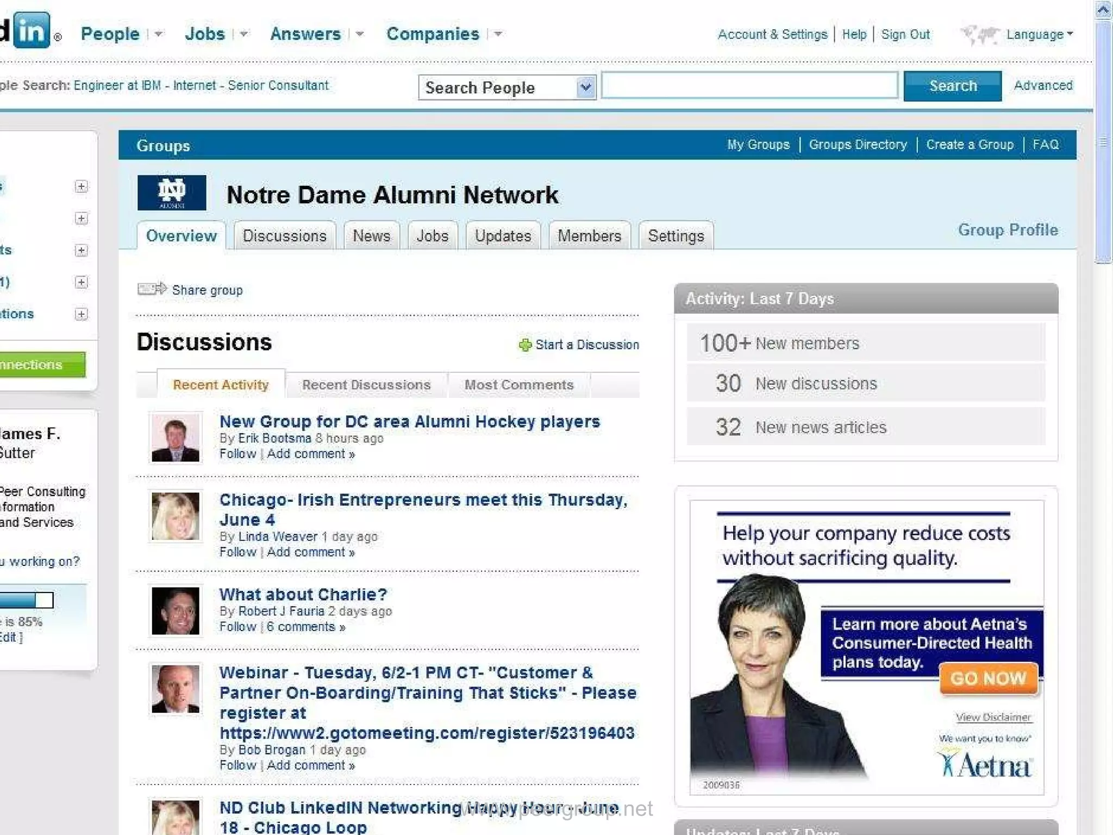This screenshot has height=835, width=1113.
Task: Open the Answers menu dropdown arrow
Action: coord(360,34)
